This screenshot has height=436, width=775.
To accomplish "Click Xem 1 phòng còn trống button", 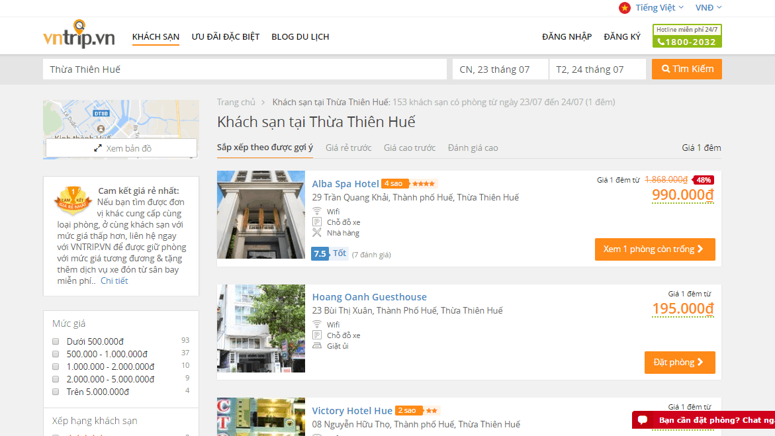I will point(655,249).
